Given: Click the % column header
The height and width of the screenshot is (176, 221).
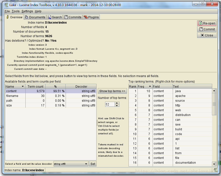Looking at the screenshot, I should tap(56, 86).
